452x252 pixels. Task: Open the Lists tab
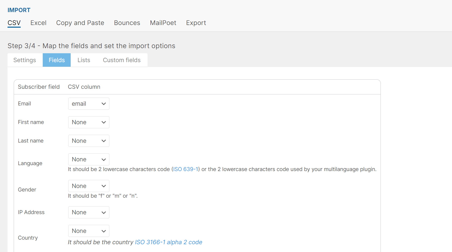point(84,60)
